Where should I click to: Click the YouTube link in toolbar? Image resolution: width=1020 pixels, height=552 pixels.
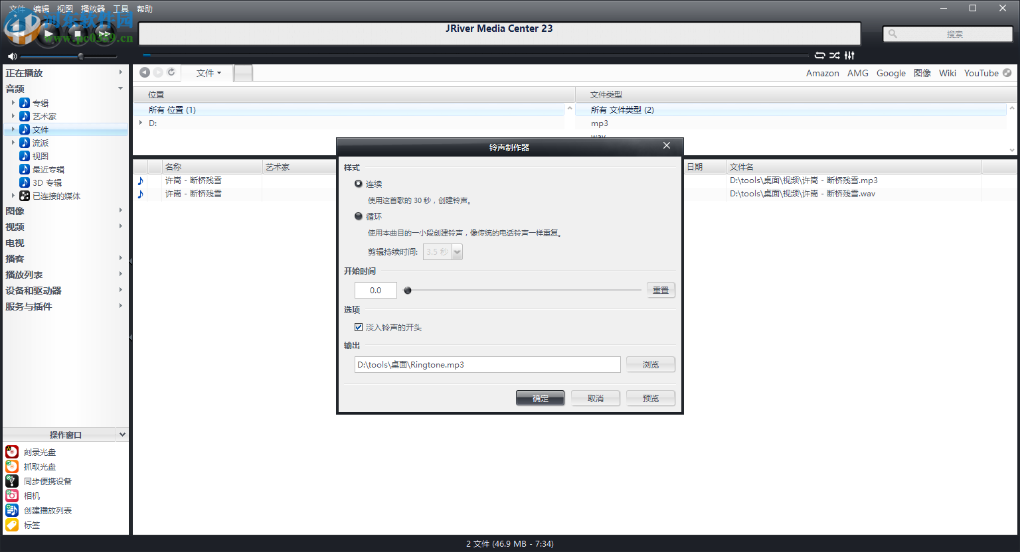(x=981, y=73)
